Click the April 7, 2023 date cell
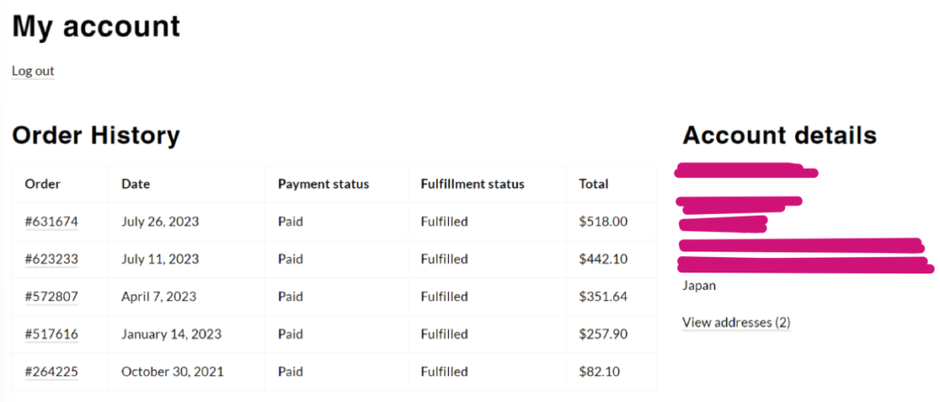This screenshot has width=940, height=402. click(x=158, y=296)
